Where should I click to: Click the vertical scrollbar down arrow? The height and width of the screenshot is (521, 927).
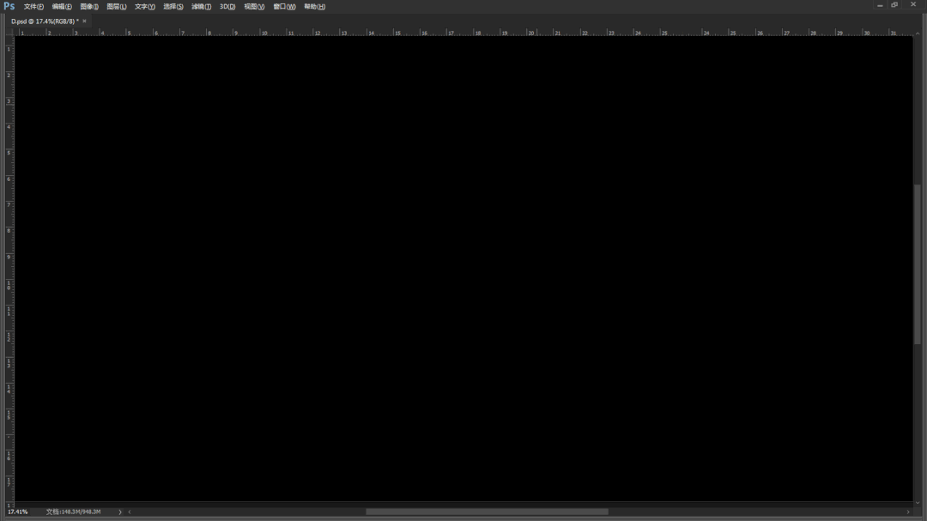pos(918,503)
